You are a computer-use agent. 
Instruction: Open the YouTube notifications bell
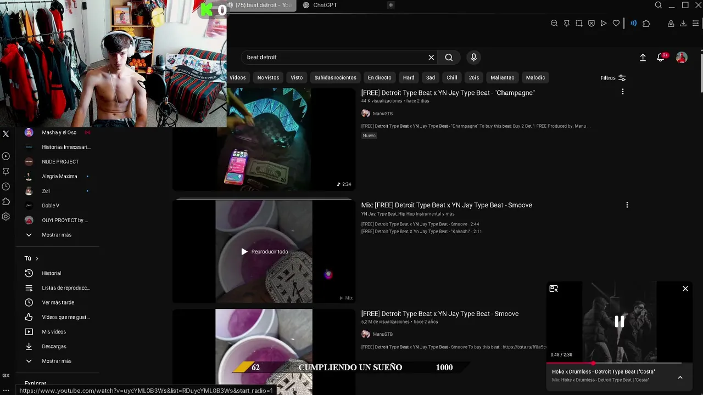pos(661,57)
